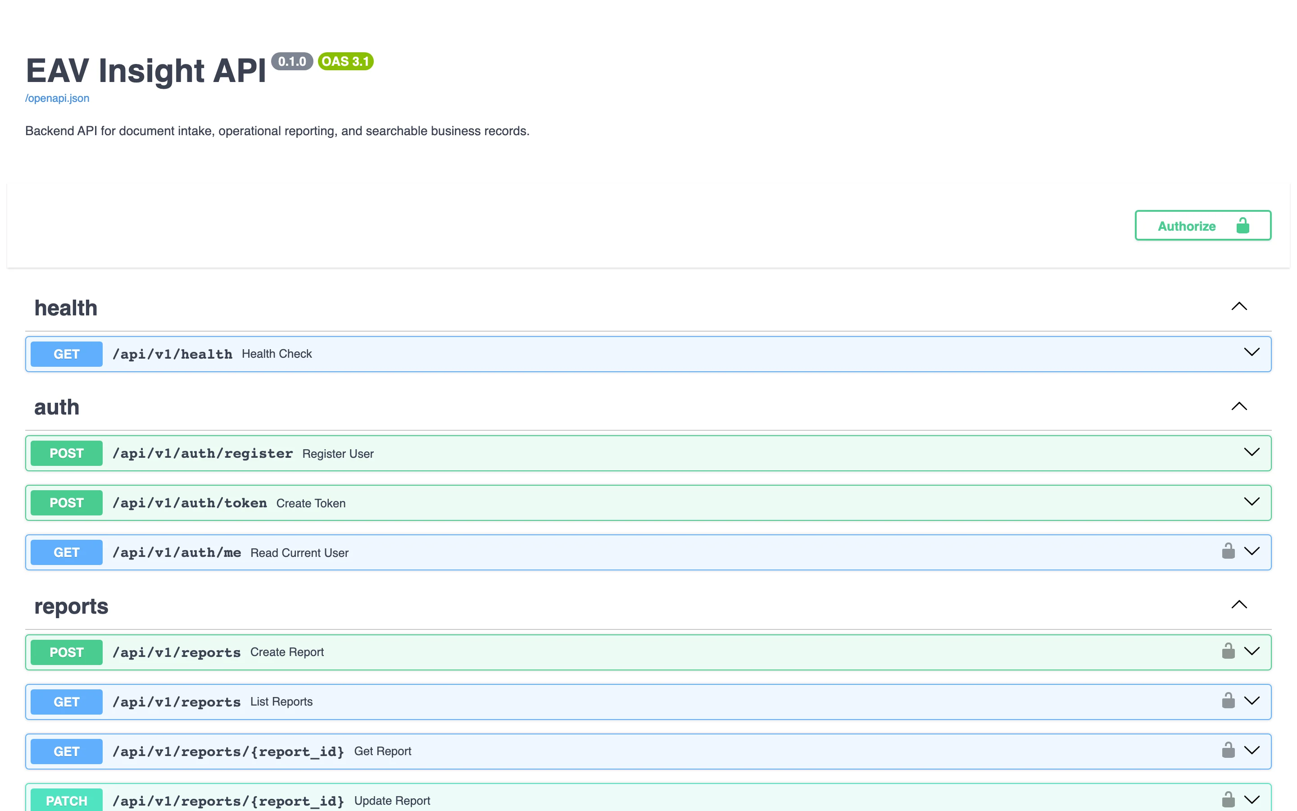The width and height of the screenshot is (1297, 811).
Task: Click the GET badge for Health Check
Action: click(x=67, y=354)
